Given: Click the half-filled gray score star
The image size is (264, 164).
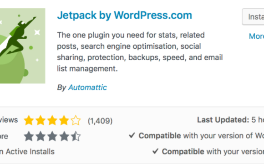Looking at the screenshot, I should 76,136.
